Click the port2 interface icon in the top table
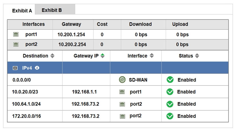The height and width of the screenshot is (132, 237). tap(16, 45)
